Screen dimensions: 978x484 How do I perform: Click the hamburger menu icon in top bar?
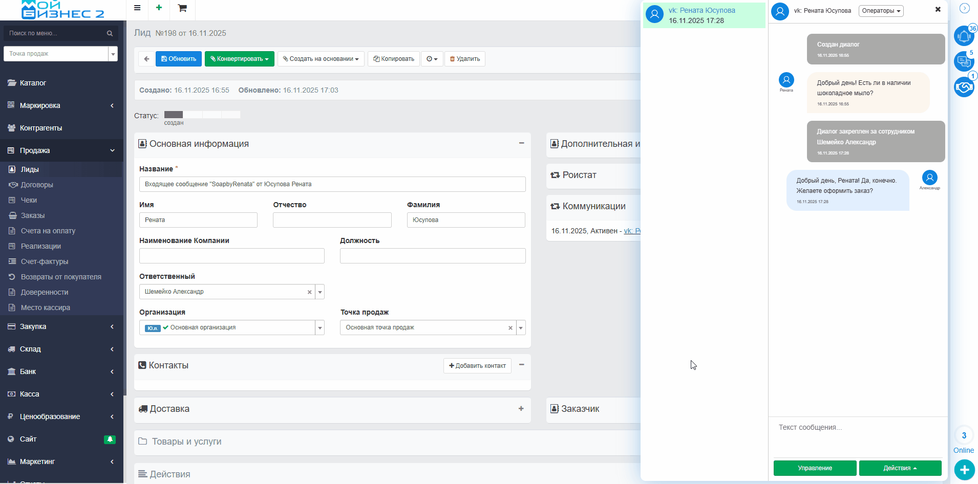(137, 8)
